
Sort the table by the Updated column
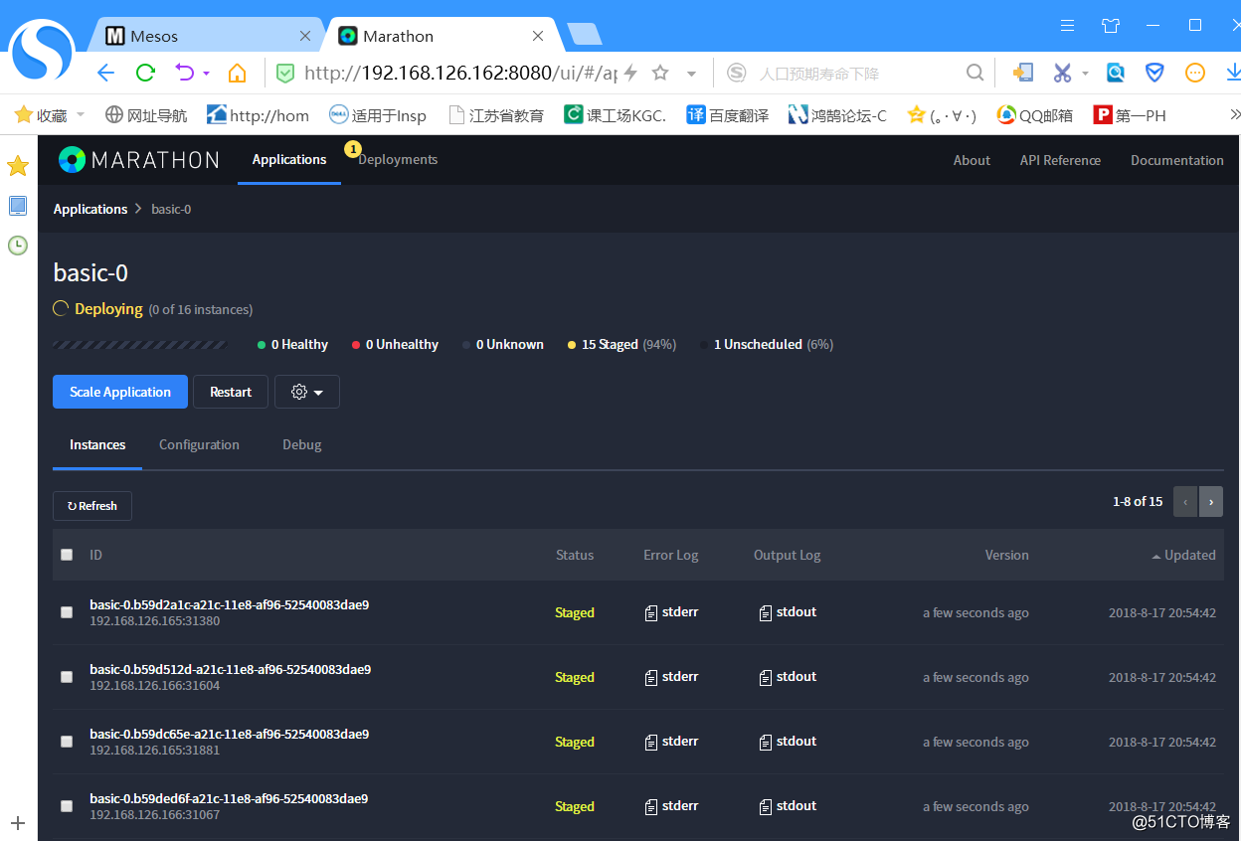coord(1183,555)
